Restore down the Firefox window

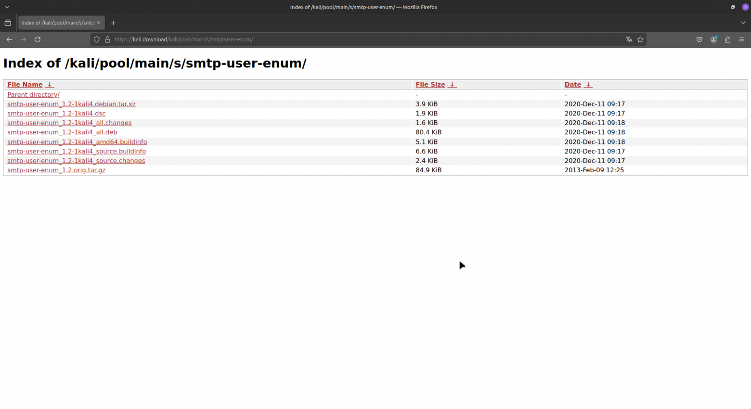pos(733,7)
